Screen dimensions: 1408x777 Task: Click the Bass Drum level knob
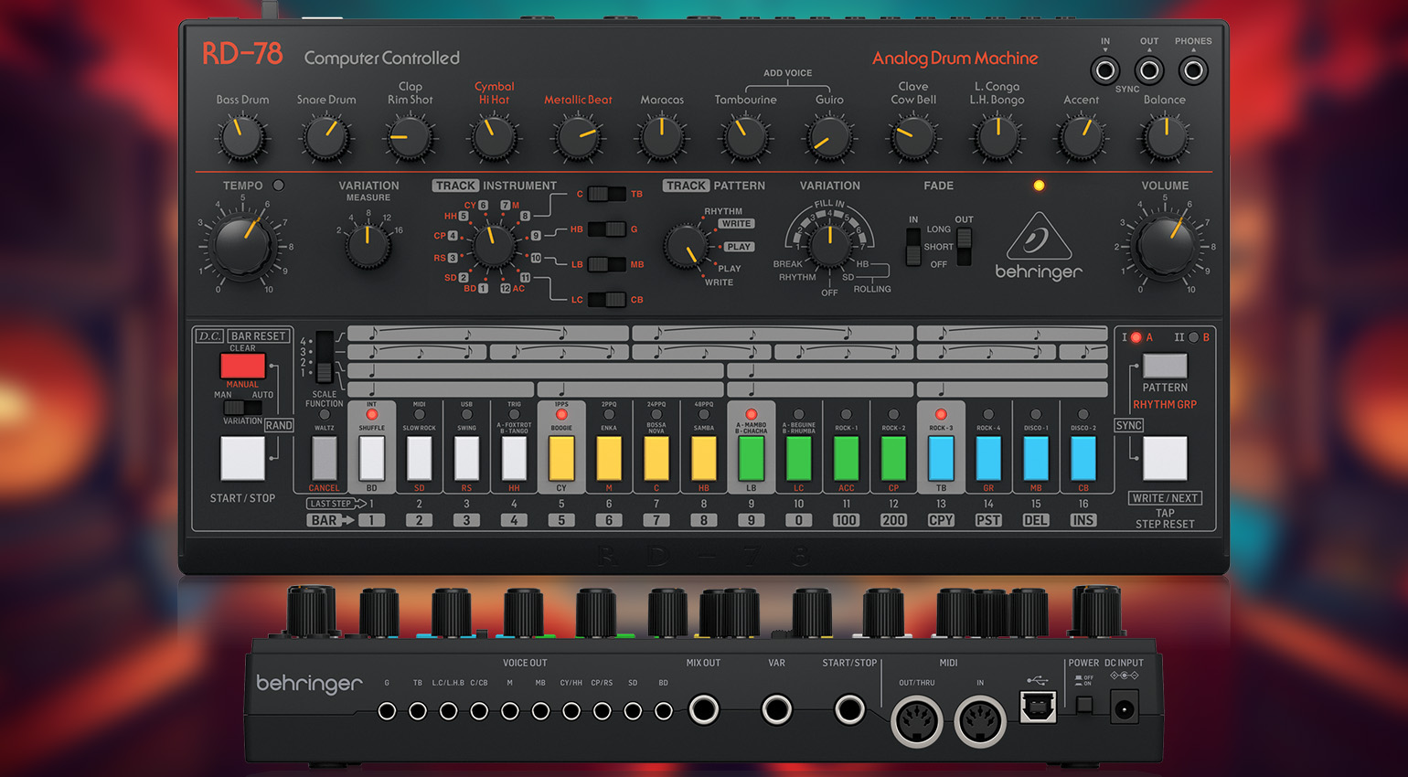(242, 139)
